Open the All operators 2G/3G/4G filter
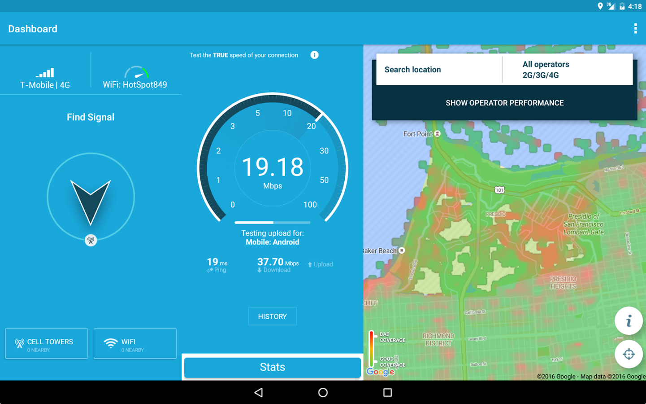This screenshot has height=404, width=646. pyautogui.click(x=568, y=70)
